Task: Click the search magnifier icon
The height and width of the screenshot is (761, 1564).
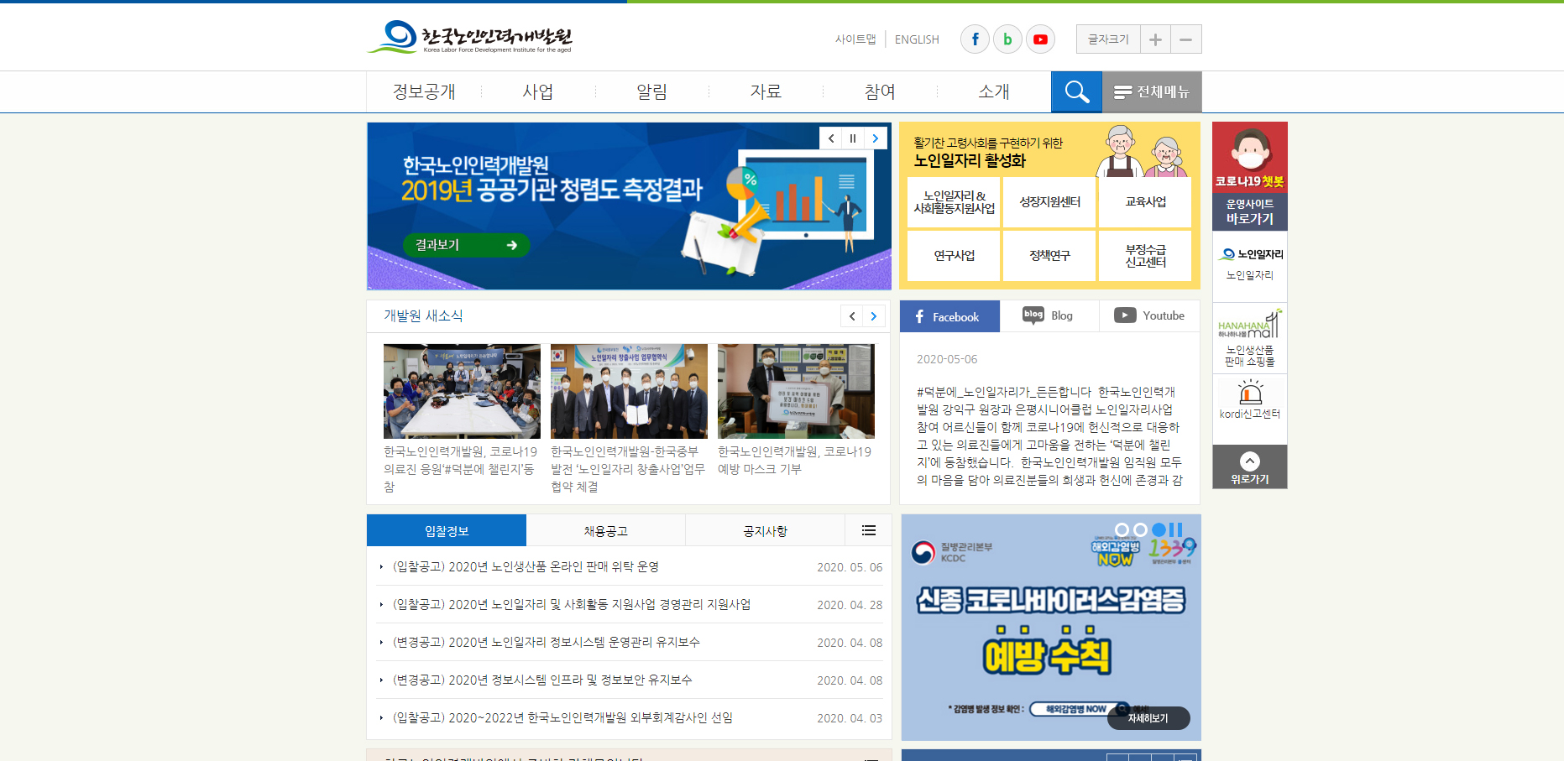Action: (x=1076, y=91)
